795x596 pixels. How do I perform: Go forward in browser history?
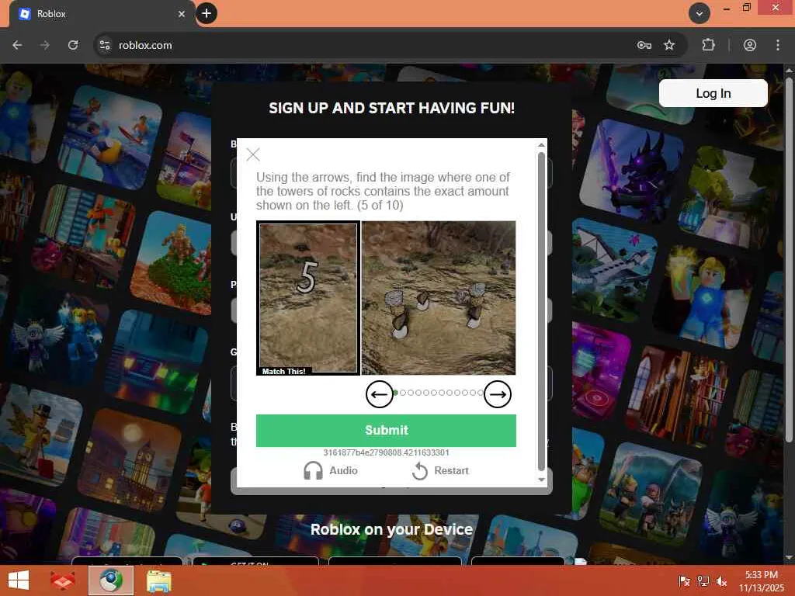point(45,45)
